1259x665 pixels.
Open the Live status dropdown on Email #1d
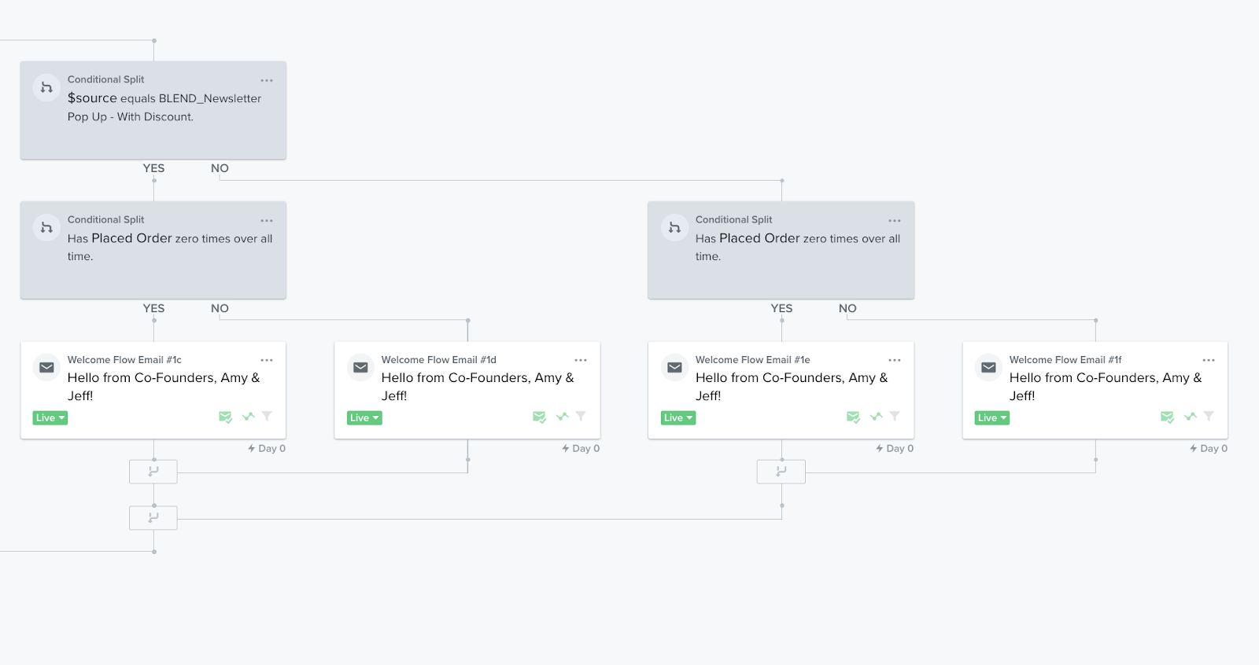click(x=364, y=418)
